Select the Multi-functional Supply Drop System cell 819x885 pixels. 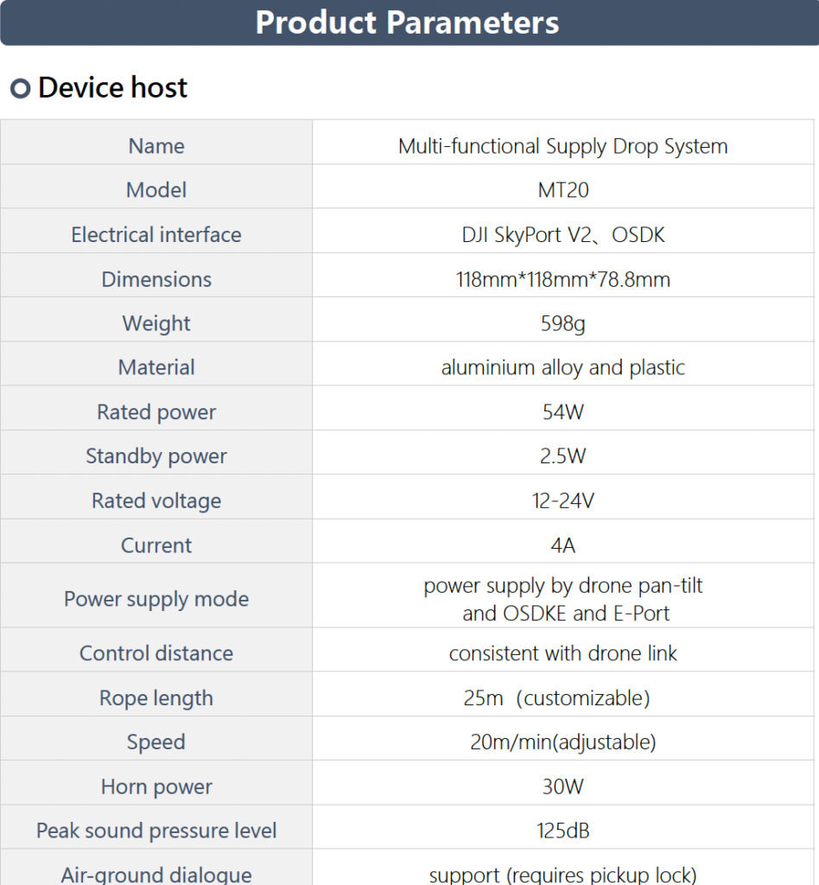pyautogui.click(x=562, y=146)
